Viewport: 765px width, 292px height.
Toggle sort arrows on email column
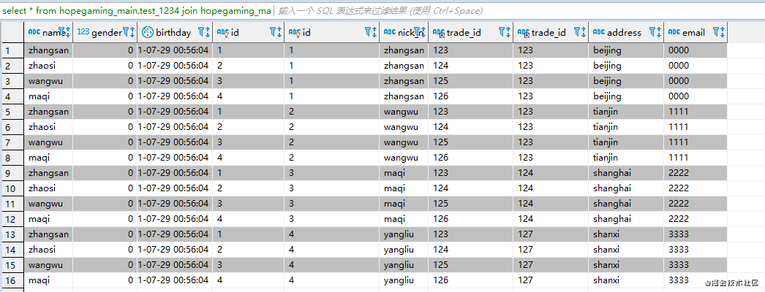click(x=722, y=32)
